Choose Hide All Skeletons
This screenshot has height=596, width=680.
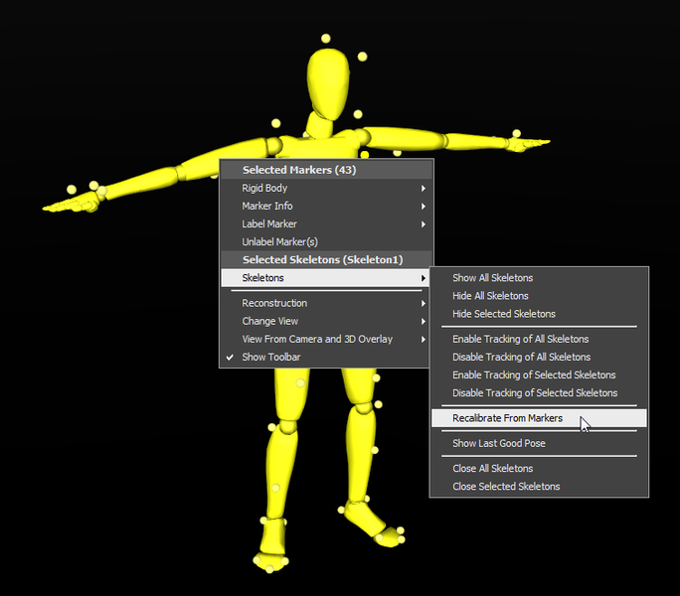(490, 296)
